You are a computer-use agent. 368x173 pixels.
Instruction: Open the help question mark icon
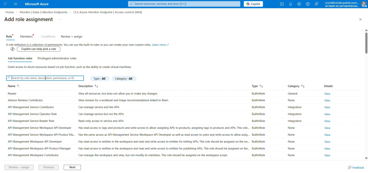click(308, 4)
